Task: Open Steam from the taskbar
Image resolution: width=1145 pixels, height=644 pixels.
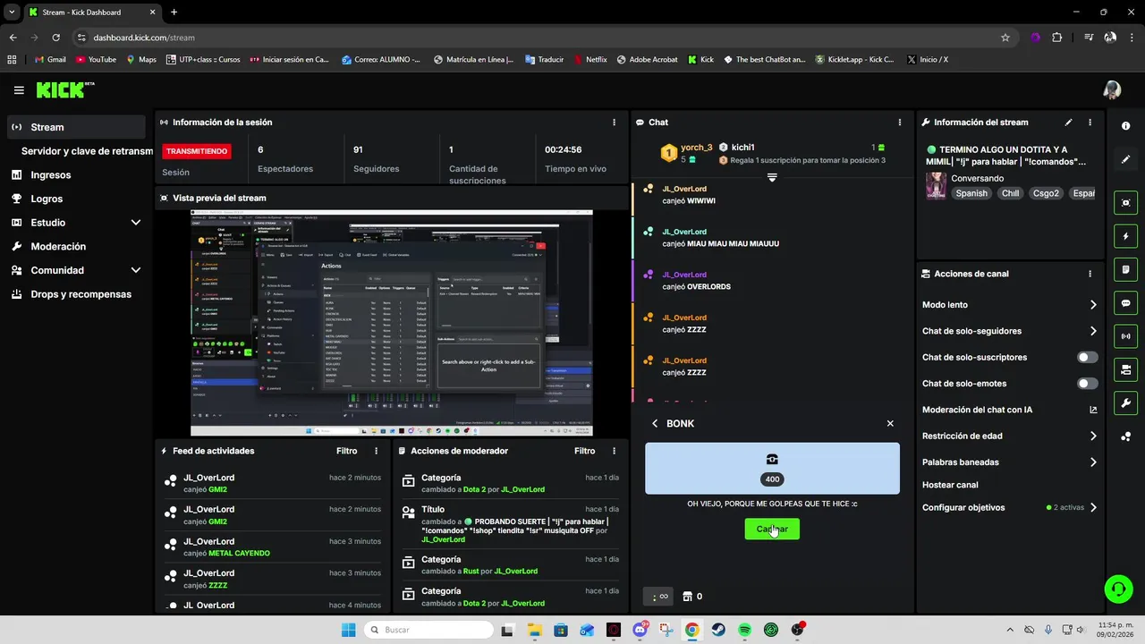Action: pyautogui.click(x=718, y=630)
